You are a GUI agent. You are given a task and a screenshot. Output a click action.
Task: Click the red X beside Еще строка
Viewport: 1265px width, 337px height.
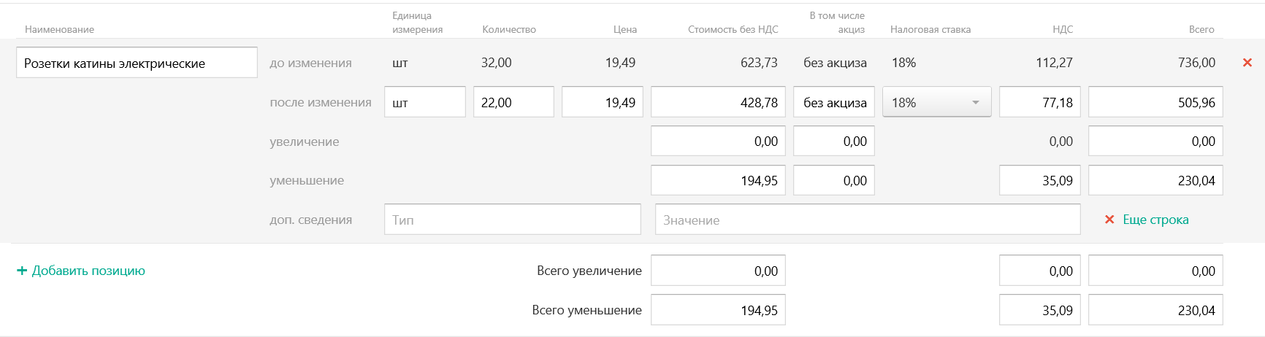(1109, 220)
